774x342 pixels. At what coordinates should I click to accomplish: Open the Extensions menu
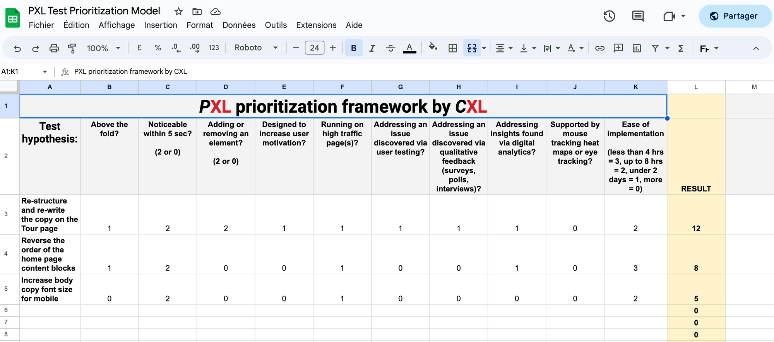316,25
